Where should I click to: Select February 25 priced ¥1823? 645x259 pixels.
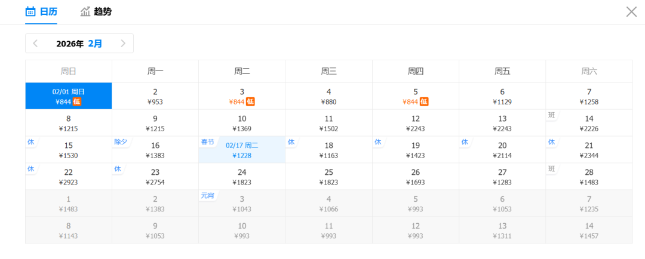pyautogui.click(x=328, y=177)
